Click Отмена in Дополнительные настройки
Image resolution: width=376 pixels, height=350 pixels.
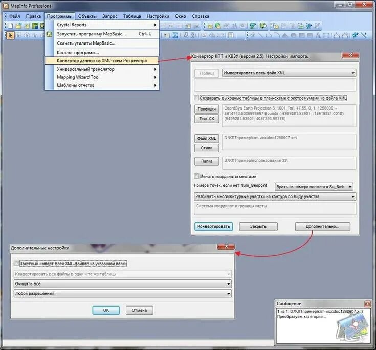[139, 310]
